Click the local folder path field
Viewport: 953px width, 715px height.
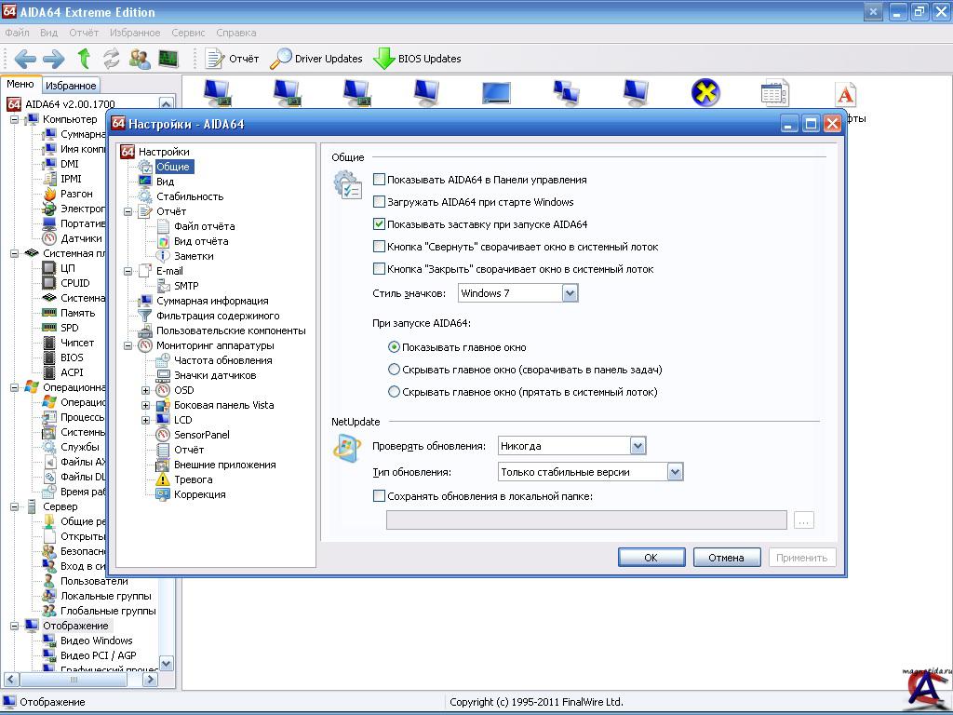(x=586, y=520)
